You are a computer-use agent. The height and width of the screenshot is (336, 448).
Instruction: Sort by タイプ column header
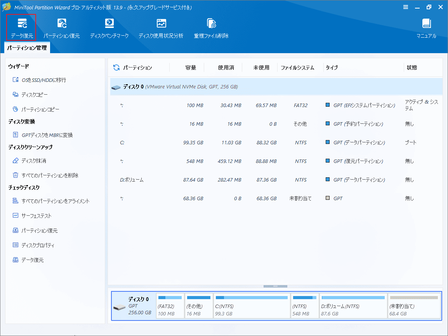coord(332,68)
